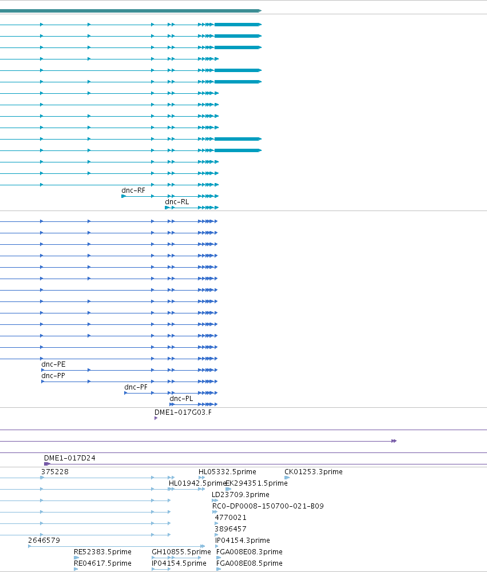Click the GH10855.5prime label

pos(181,551)
